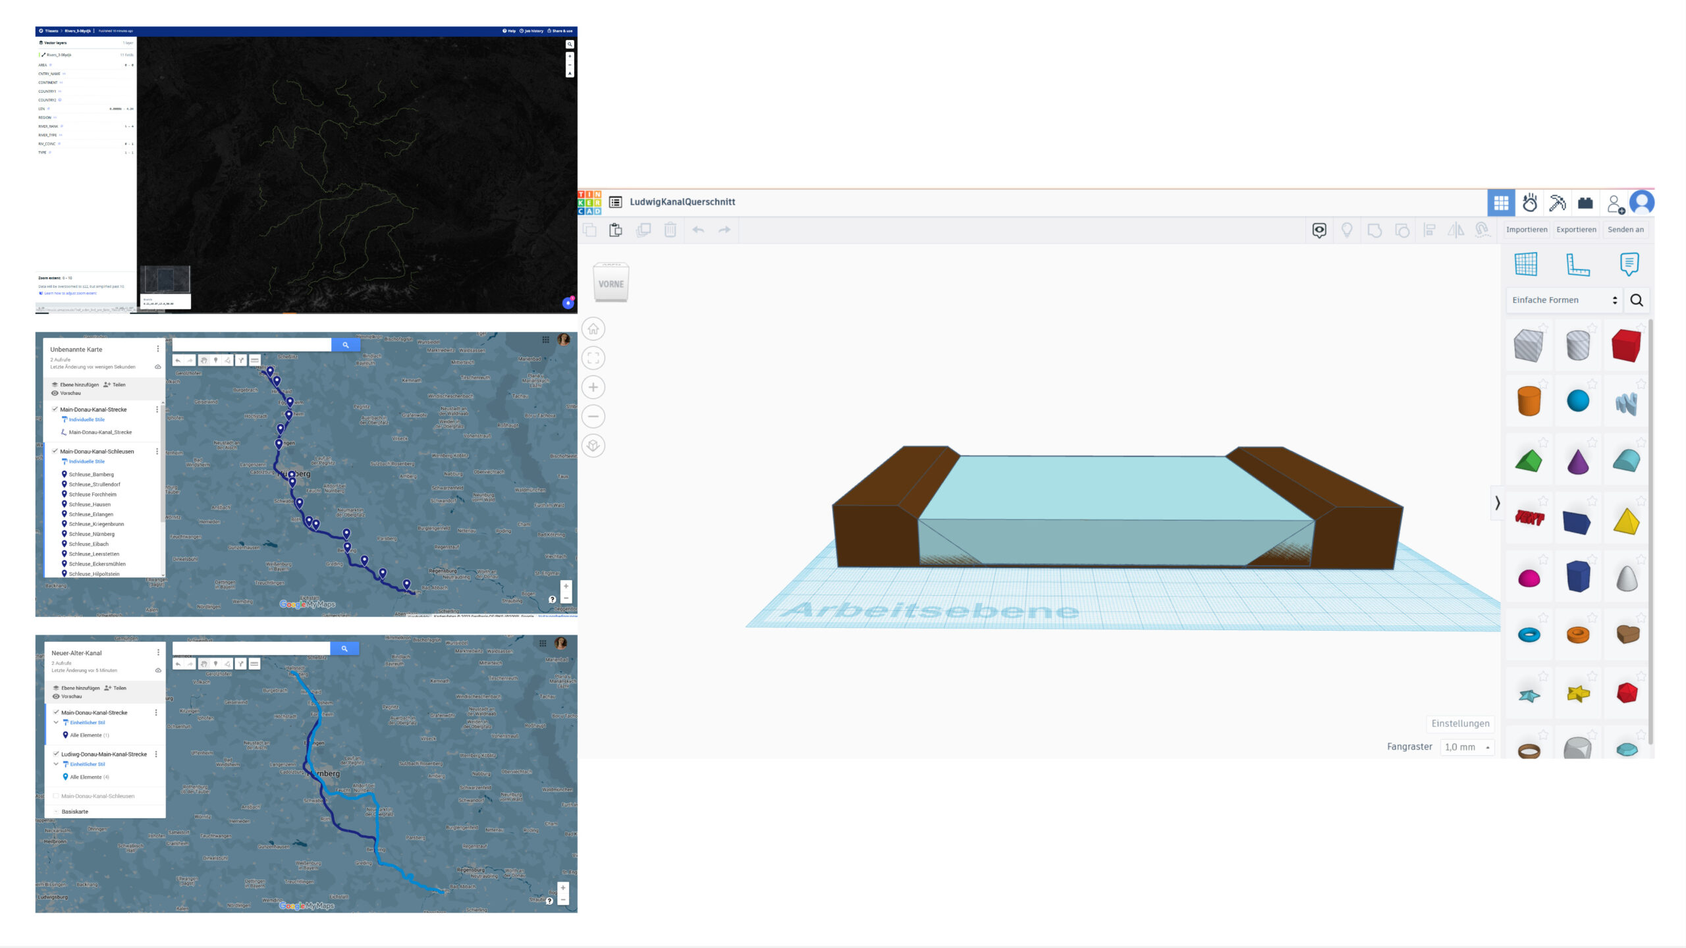Click the VORNE view cube face
Screen dimensions: 1686x948
(x=611, y=284)
